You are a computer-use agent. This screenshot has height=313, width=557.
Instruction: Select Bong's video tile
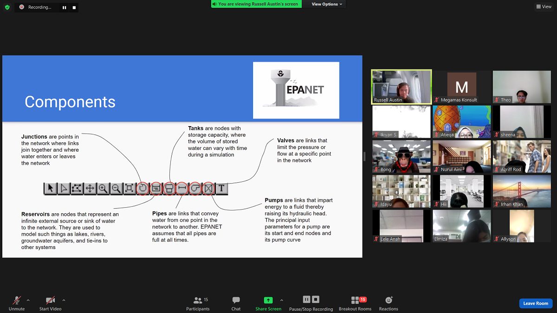point(402,156)
